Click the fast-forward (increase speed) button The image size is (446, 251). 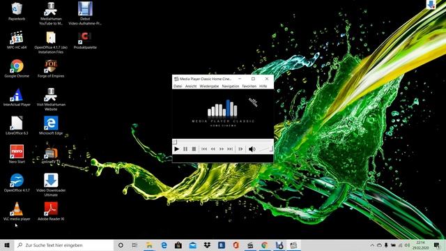pos(221,149)
